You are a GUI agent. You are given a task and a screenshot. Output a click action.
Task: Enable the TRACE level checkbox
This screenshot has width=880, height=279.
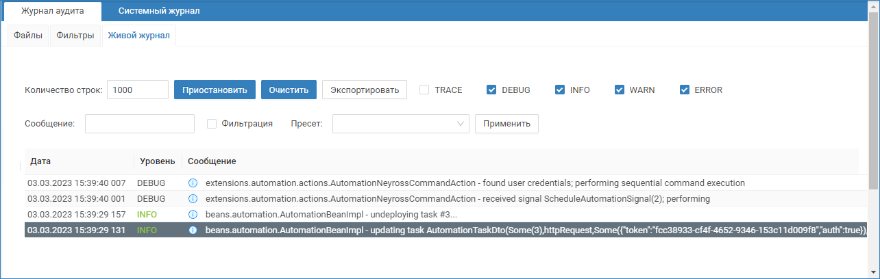click(424, 90)
